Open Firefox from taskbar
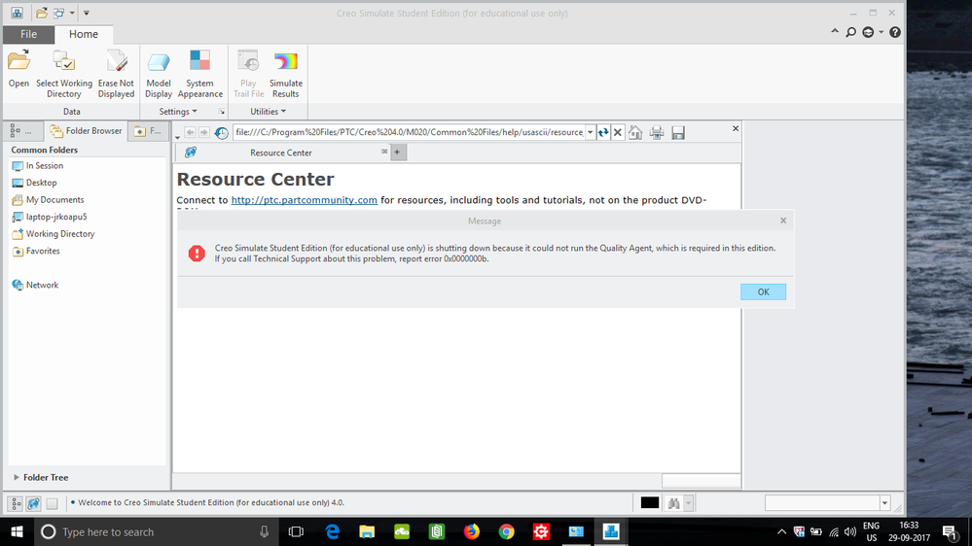This screenshot has height=546, width=972. [472, 531]
